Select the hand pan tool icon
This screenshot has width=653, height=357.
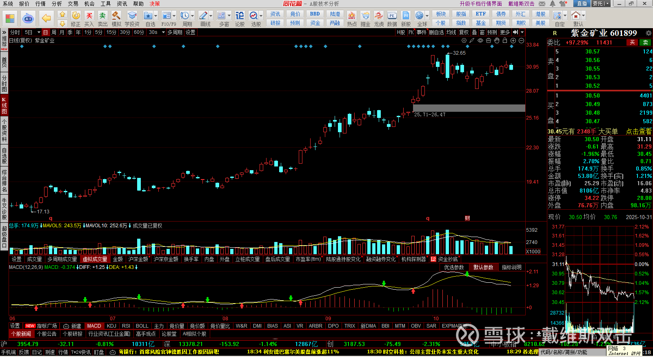[497, 41]
